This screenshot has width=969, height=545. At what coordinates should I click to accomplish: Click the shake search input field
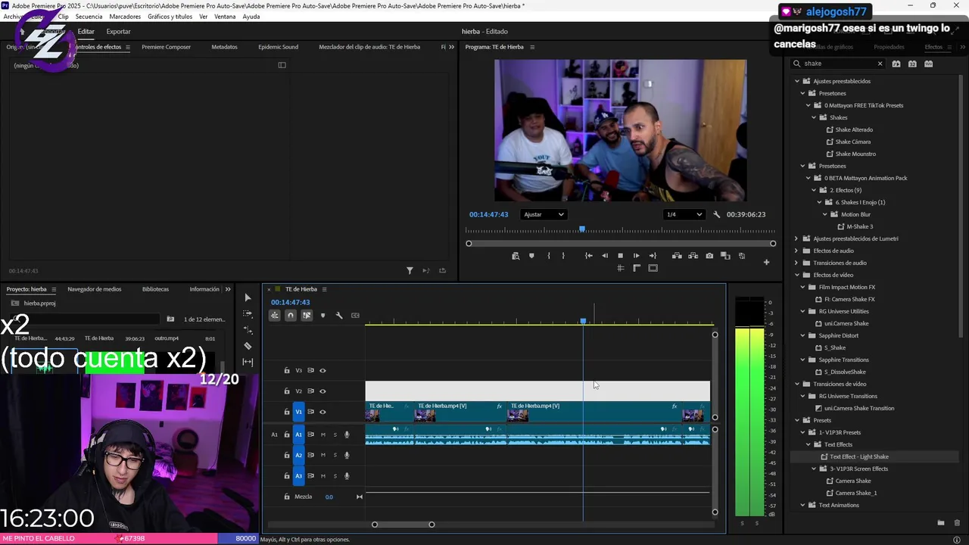tap(838, 64)
